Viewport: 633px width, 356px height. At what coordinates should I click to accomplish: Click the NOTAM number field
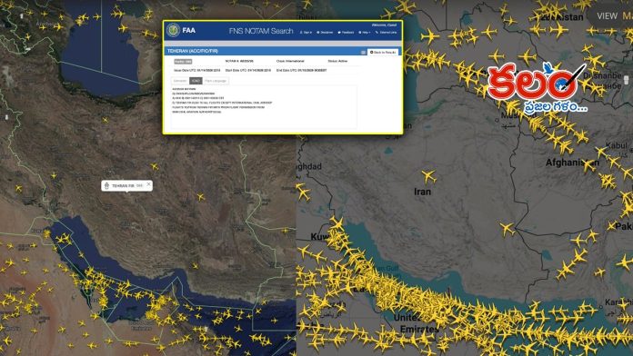pos(239,61)
